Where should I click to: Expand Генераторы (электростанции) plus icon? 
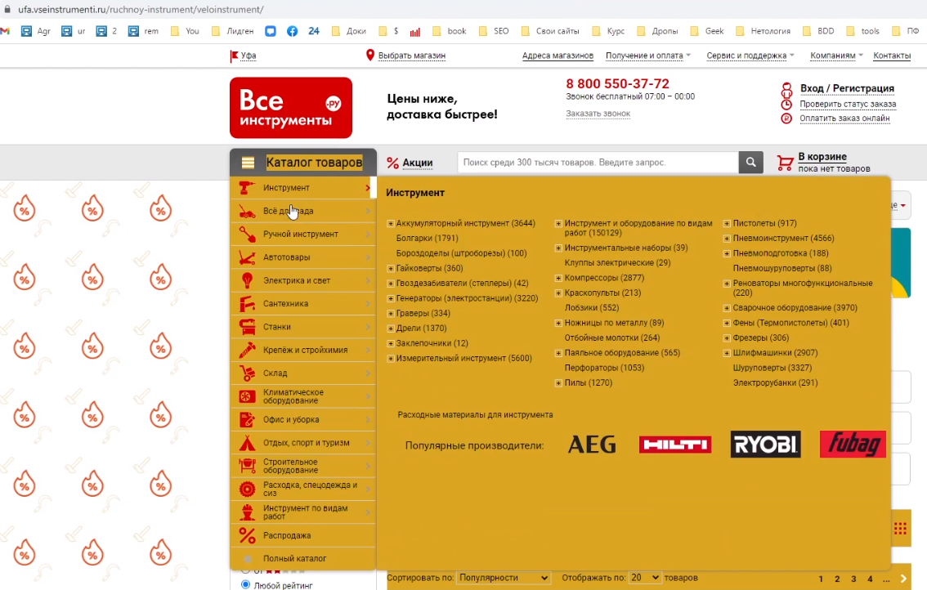click(x=390, y=298)
